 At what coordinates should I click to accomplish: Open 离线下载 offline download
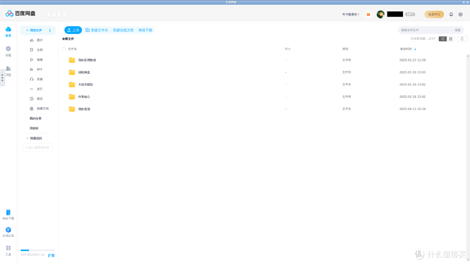145,30
